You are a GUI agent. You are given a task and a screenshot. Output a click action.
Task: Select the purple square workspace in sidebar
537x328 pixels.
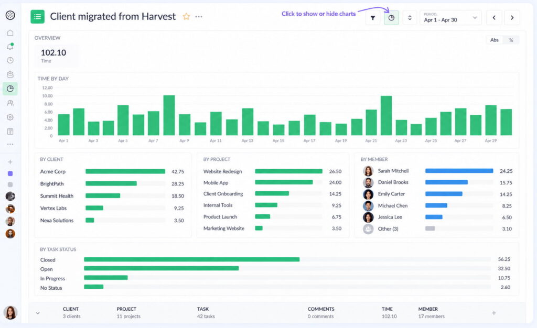pyautogui.click(x=10, y=173)
